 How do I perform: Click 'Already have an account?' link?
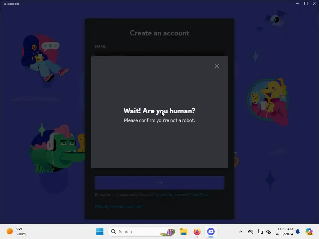tap(119, 207)
